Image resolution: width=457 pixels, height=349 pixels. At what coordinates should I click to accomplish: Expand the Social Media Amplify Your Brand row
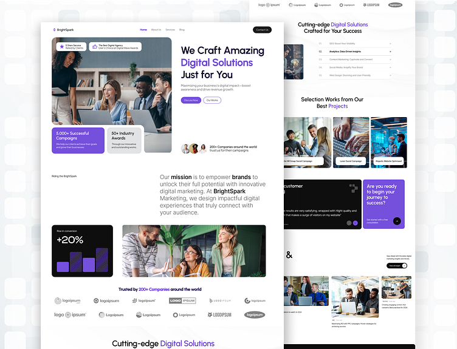pyautogui.click(x=355, y=67)
